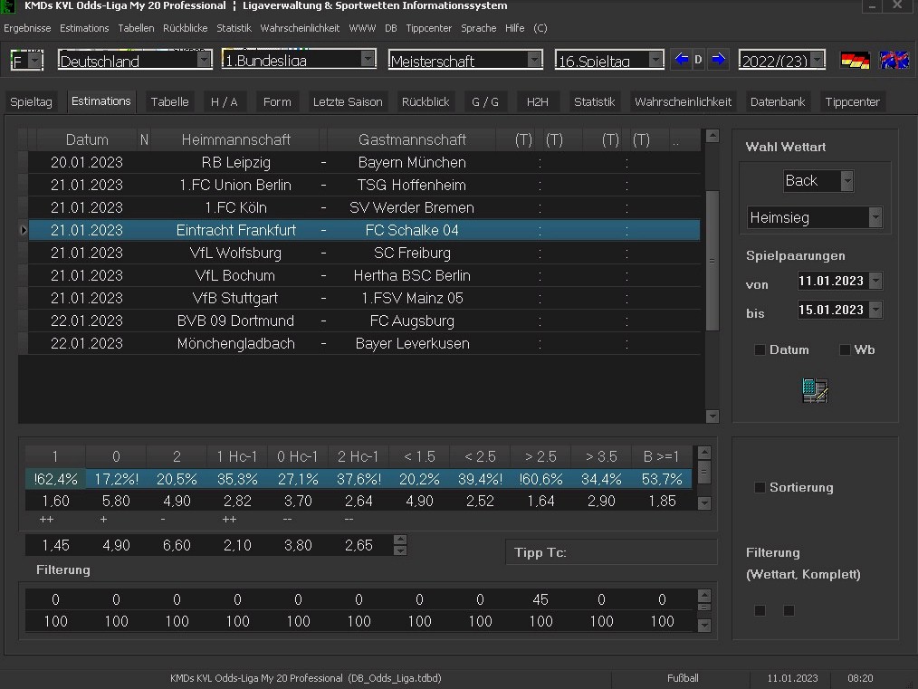The height and width of the screenshot is (689, 918).
Task: Go to next matchday with right blue arrow
Action: point(718,59)
